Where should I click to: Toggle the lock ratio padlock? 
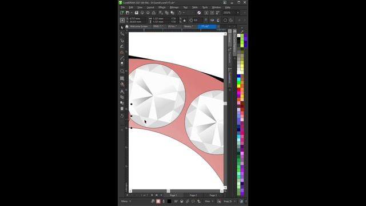tap(184, 21)
